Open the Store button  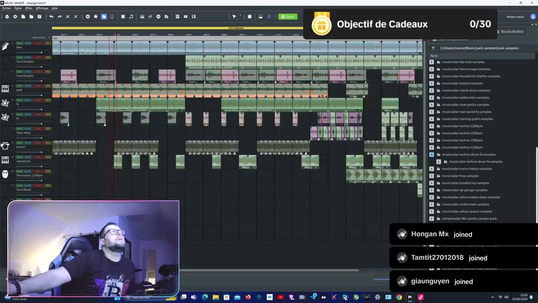point(288,16)
